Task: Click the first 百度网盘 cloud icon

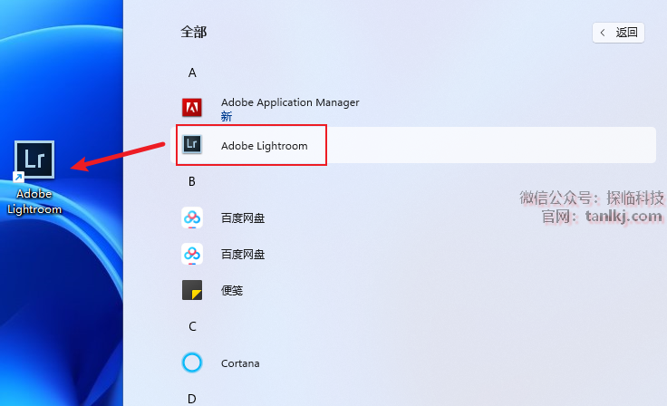Action: tap(192, 217)
